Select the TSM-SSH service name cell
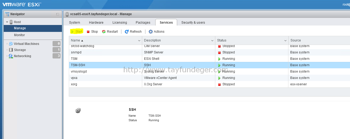The height and width of the screenshot is (139, 350). point(105,65)
